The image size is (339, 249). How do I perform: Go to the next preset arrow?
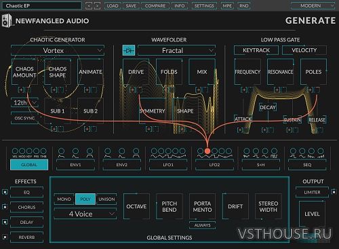pyautogui.click(x=97, y=5)
